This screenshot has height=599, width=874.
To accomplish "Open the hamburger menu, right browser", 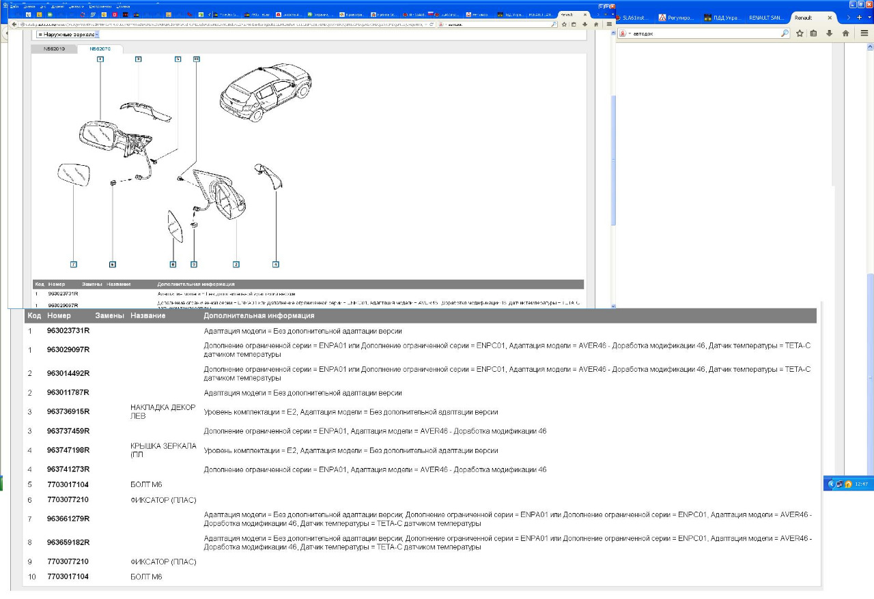I will point(864,33).
